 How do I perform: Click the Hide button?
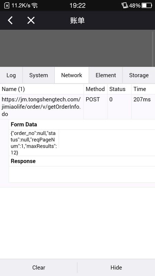[x=116, y=268]
